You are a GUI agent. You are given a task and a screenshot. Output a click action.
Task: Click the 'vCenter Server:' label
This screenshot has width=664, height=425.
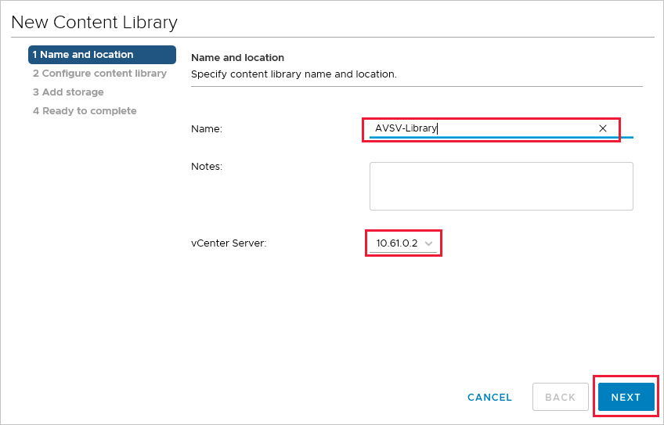tap(229, 243)
